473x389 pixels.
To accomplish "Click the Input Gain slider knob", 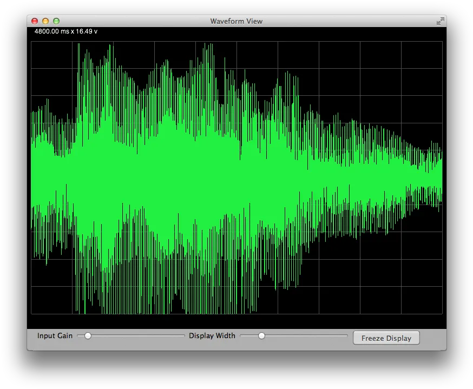I will coord(88,335).
